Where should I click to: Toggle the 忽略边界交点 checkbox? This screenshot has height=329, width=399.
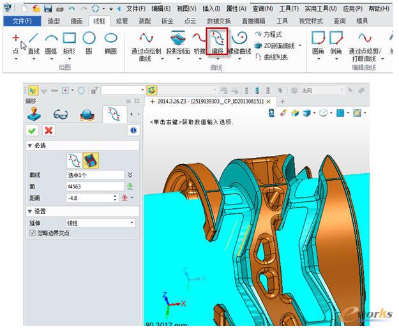[33, 233]
